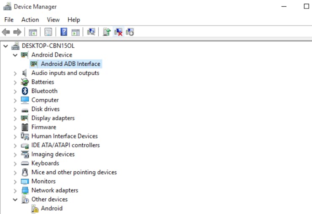Click the Bluetooth logo icon
The width and height of the screenshot is (312, 214).
click(x=25, y=91)
